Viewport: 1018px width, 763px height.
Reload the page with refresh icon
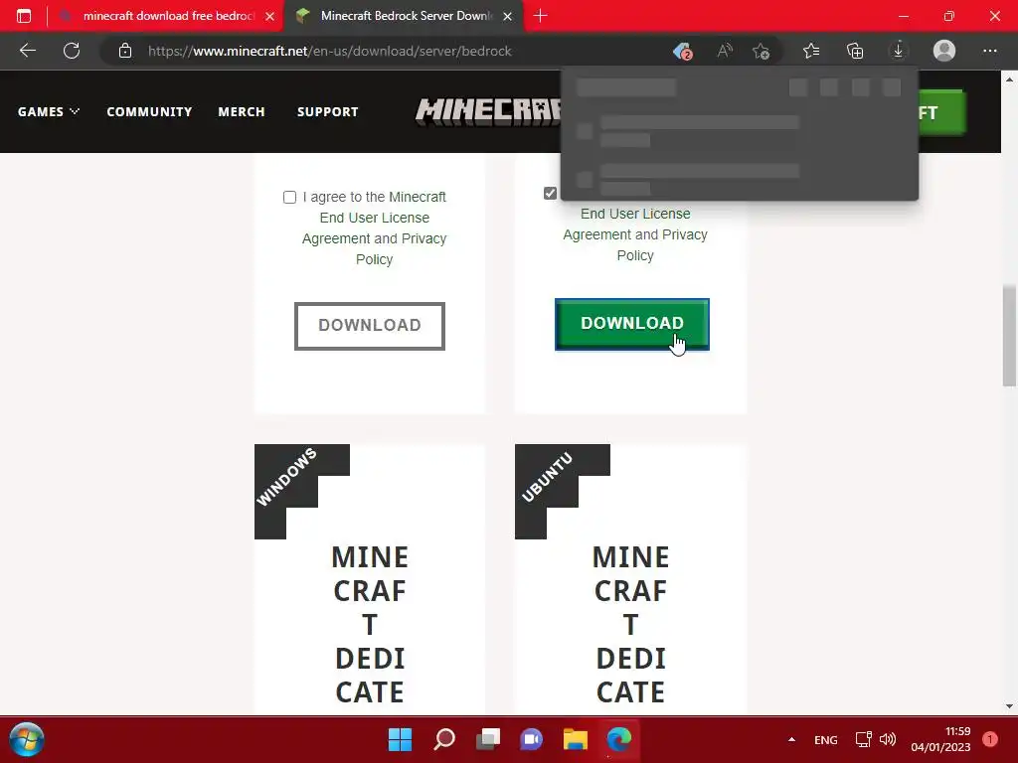pos(72,51)
